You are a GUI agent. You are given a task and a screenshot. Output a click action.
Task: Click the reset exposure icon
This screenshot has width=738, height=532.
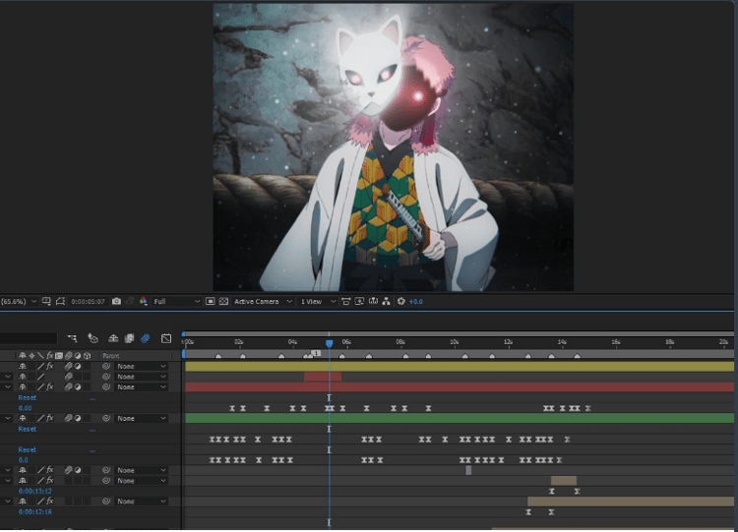click(x=401, y=302)
